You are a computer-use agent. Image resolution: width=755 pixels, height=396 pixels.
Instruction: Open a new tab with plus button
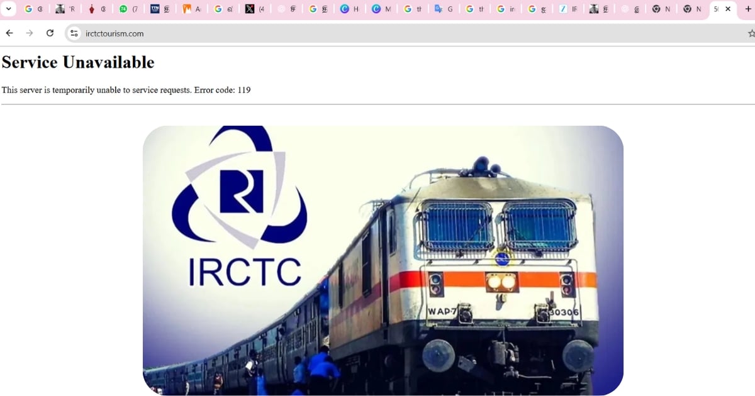tap(748, 9)
